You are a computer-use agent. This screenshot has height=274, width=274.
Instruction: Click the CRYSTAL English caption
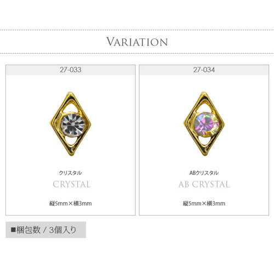click(71, 184)
